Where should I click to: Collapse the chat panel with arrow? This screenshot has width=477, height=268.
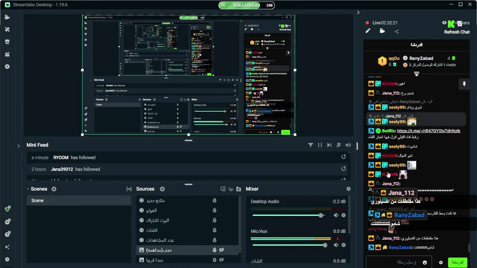coord(358,13)
